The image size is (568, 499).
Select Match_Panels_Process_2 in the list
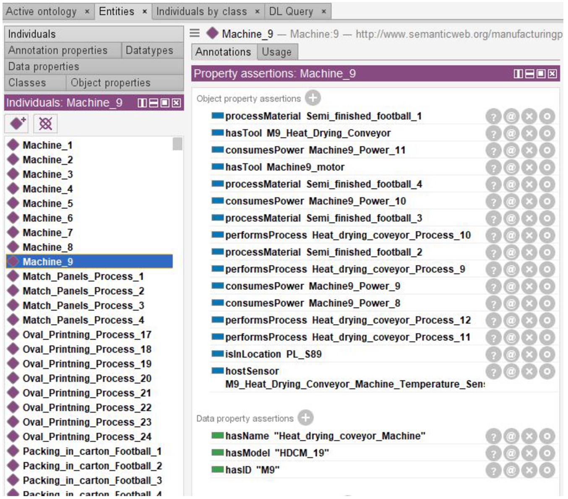83,291
